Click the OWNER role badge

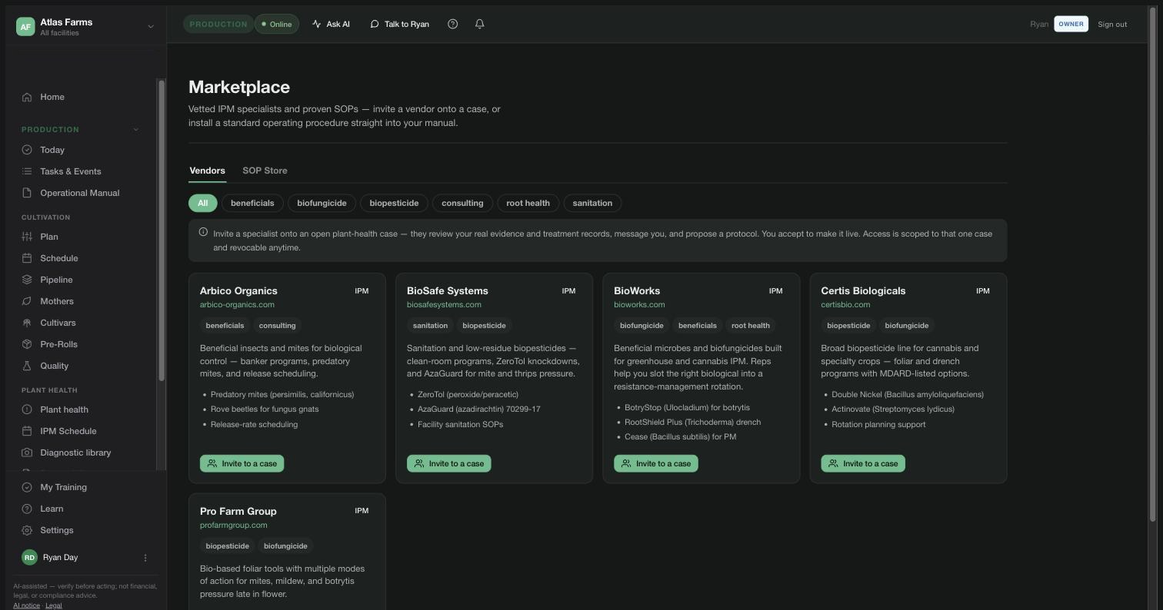(1071, 24)
